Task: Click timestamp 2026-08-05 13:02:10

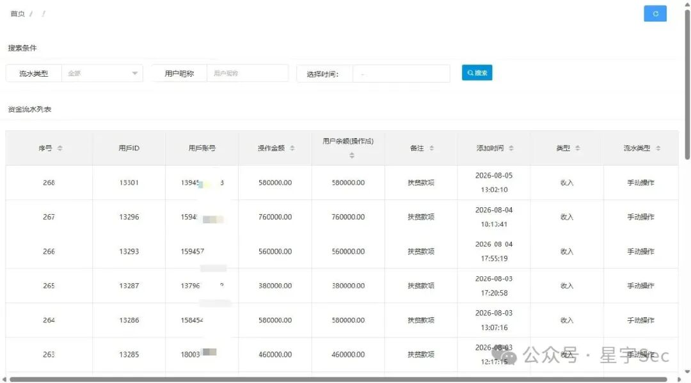Action: tap(494, 183)
